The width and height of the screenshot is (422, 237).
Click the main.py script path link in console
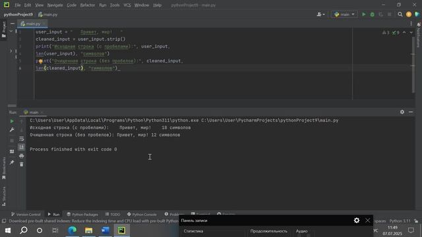click(270, 120)
